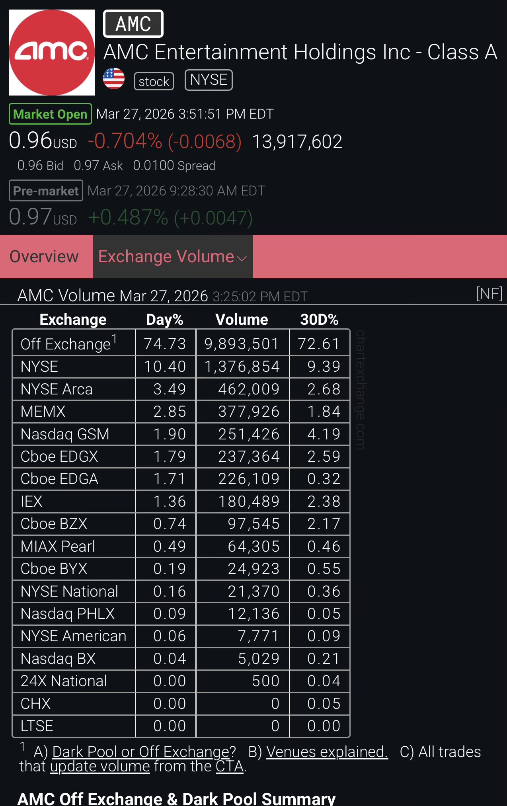Click the Off Exchange footnote superscript
The height and width of the screenshot is (806, 507).
click(x=114, y=339)
